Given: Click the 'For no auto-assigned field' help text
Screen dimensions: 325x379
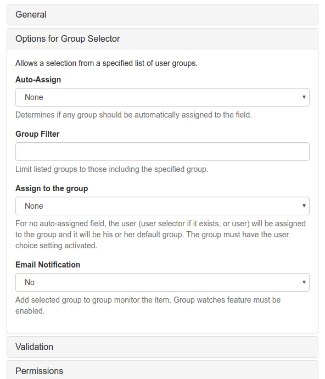Looking at the screenshot, I should coord(160,235).
